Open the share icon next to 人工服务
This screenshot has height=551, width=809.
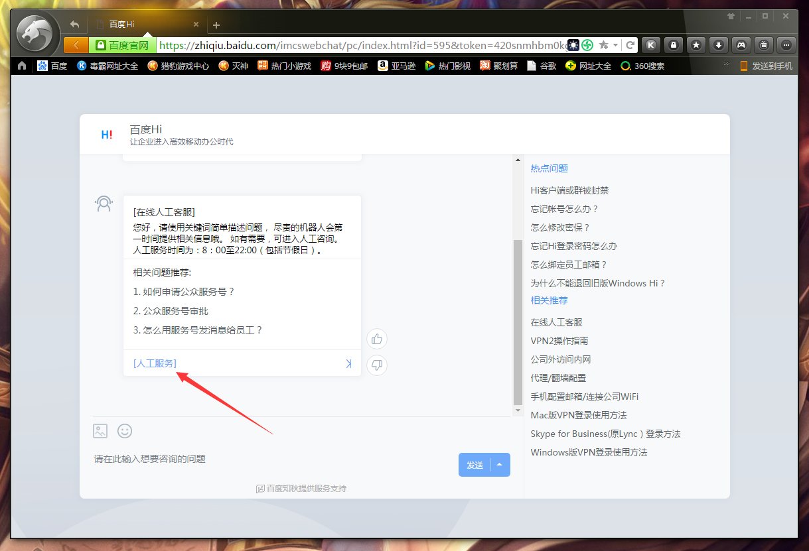[348, 363]
